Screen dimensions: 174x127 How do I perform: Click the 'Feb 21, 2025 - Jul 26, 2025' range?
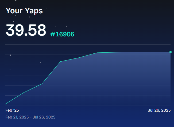click(x=30, y=117)
